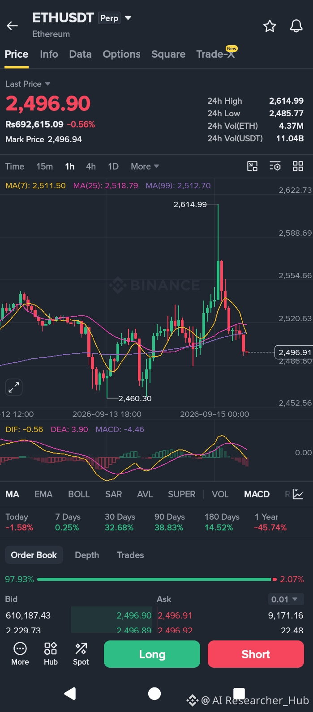313x712 pixels.
Task: Open price alert bell icon
Action: 296,26
